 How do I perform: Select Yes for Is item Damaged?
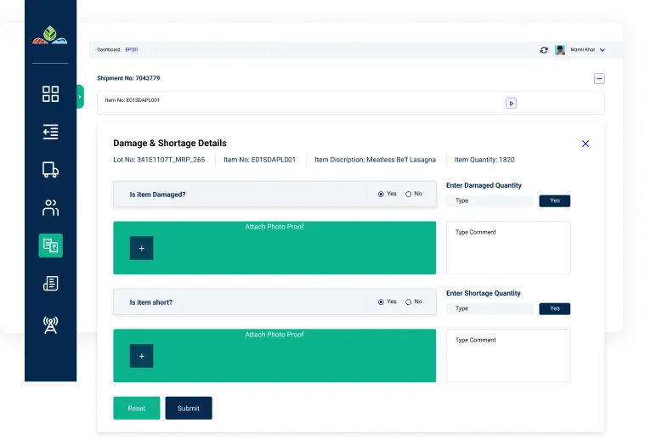(382, 195)
